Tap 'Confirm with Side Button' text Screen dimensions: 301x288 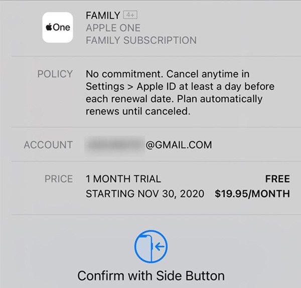[x=151, y=275]
